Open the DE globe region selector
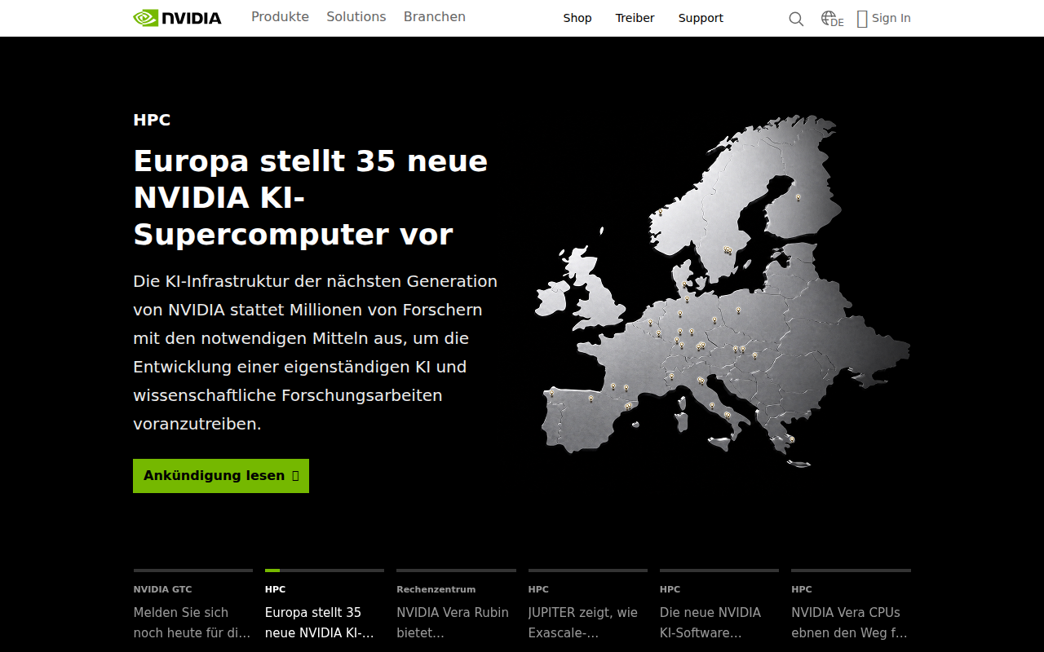 (x=832, y=19)
